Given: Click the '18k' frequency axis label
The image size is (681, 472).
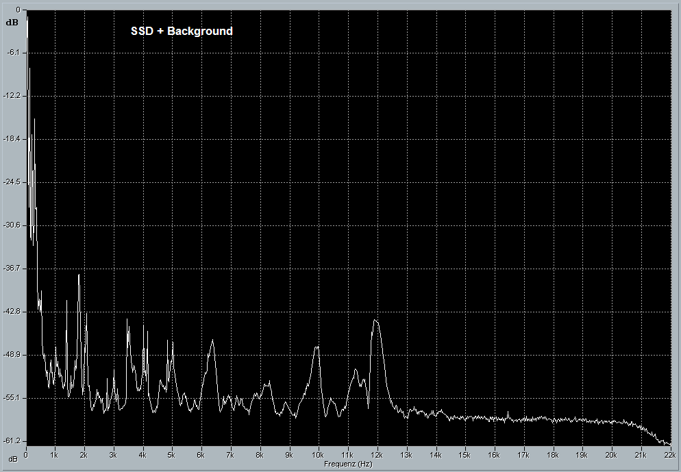Looking at the screenshot, I should (552, 456).
